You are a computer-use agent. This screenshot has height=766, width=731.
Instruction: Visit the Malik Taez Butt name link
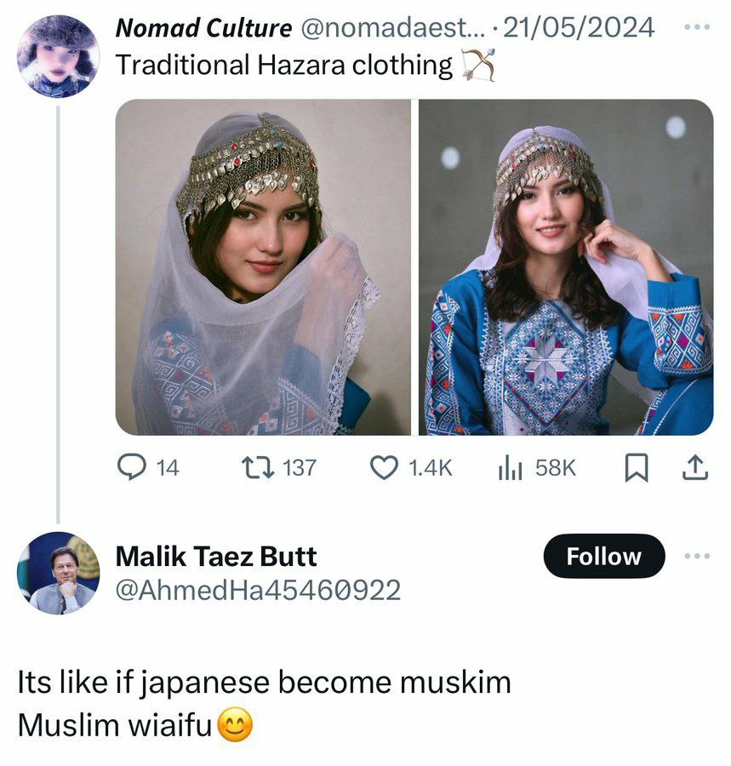coord(215,557)
